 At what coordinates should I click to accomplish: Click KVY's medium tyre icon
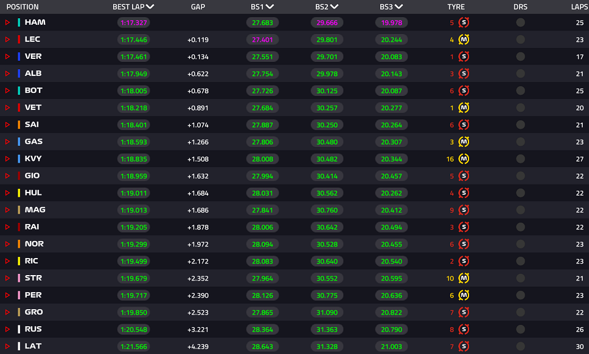[x=464, y=159]
